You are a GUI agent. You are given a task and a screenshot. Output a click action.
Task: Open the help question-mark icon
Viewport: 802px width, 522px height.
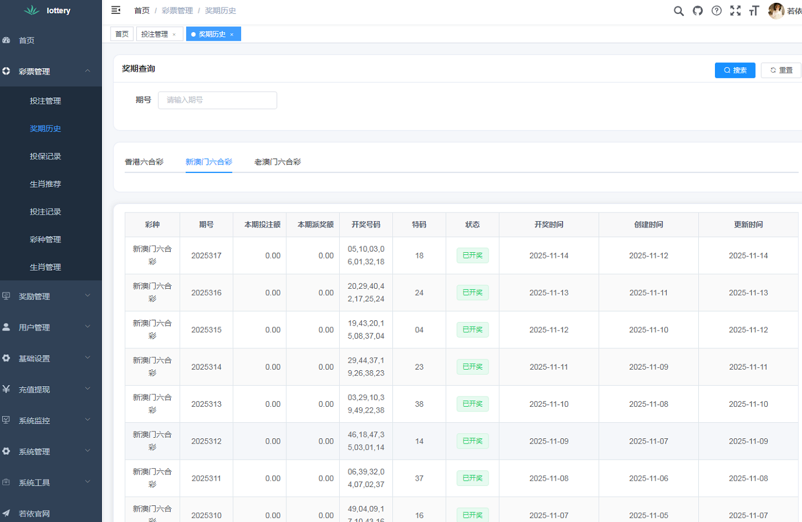coord(716,10)
